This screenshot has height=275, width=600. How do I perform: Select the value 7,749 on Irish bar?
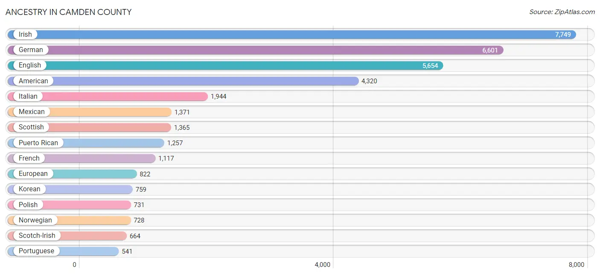(x=563, y=35)
